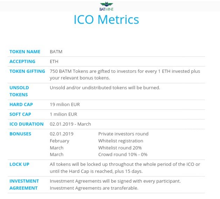Click the BONUSES row label
Image resolution: width=220 pixels, height=199 pixels.
point(20,134)
